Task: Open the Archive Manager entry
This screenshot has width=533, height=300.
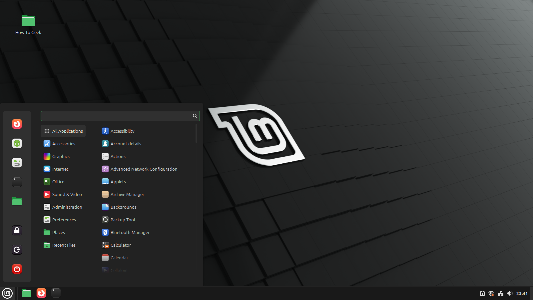Action: (127, 194)
